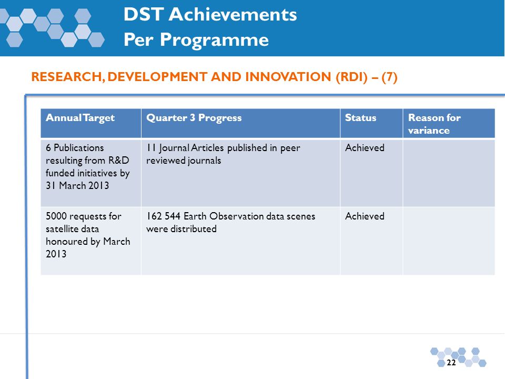Viewport: 505px width, 379px height.
Task: Click the "Annual Target" column header
Action: tap(91, 123)
